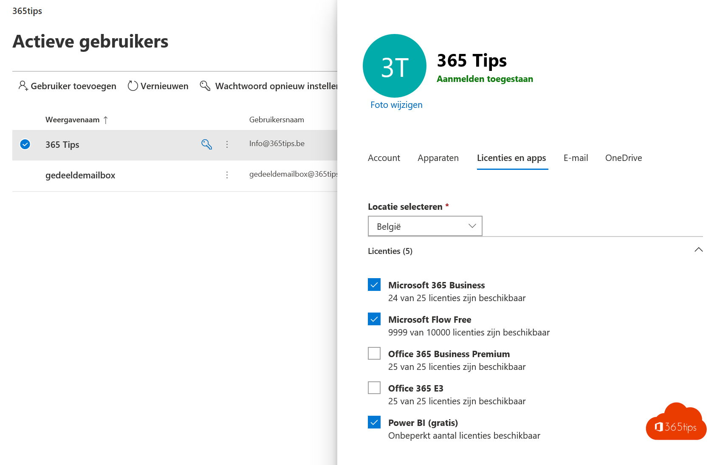Click Wachtwoord opnieuw instellen button
Screen dimensions: 720x465
tap(268, 86)
